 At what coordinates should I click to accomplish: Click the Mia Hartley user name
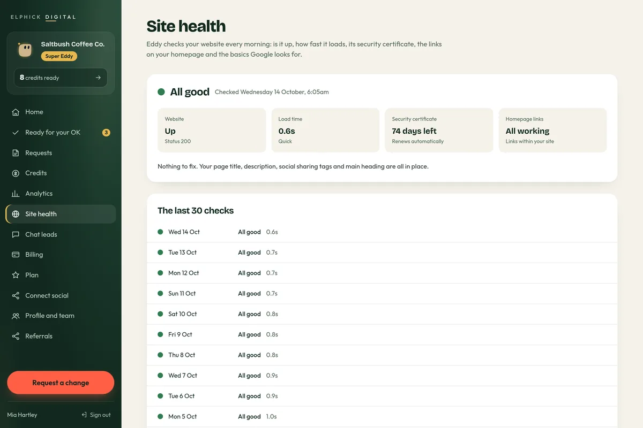[22, 415]
